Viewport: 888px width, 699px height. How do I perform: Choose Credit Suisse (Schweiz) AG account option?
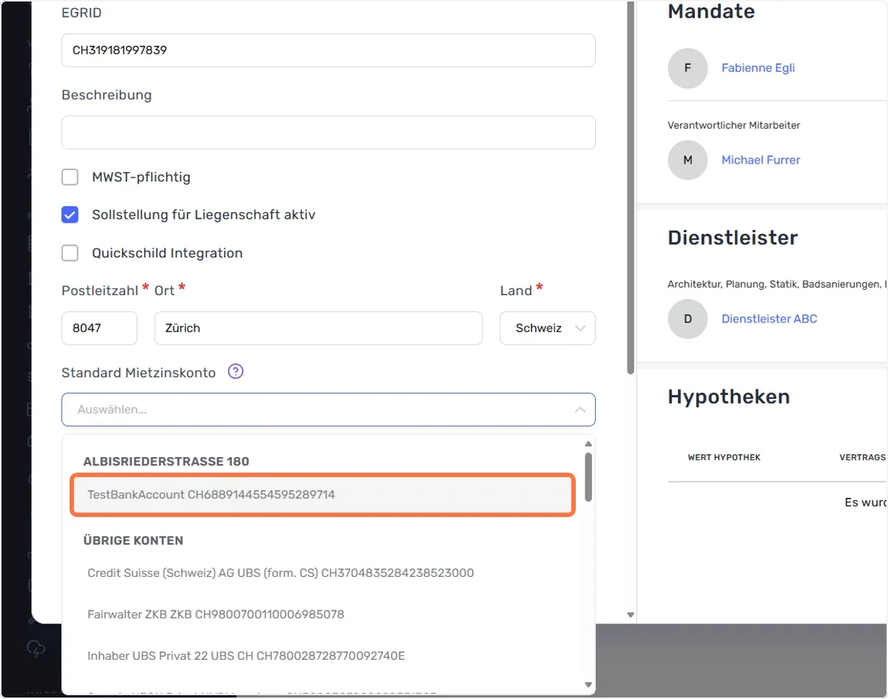point(322,573)
